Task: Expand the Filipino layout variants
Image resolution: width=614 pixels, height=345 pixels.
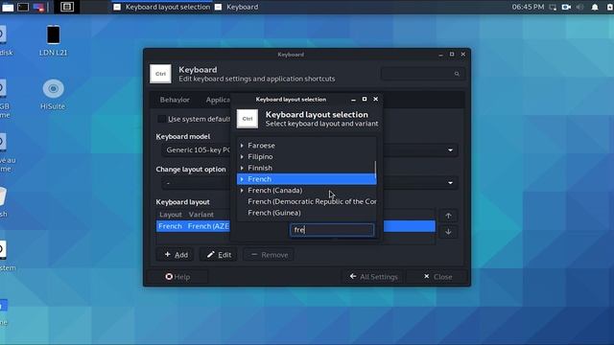Action: (x=242, y=156)
